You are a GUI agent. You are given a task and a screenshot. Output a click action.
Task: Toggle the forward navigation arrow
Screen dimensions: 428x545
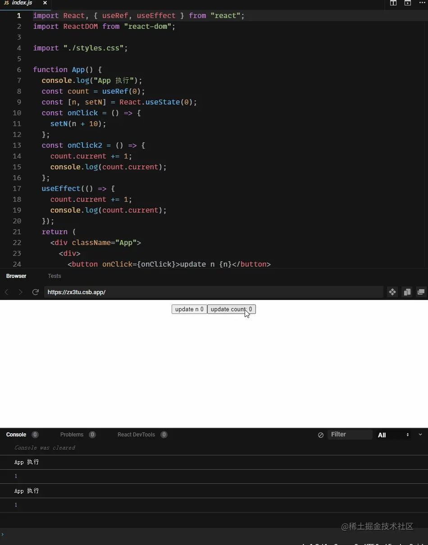click(20, 292)
